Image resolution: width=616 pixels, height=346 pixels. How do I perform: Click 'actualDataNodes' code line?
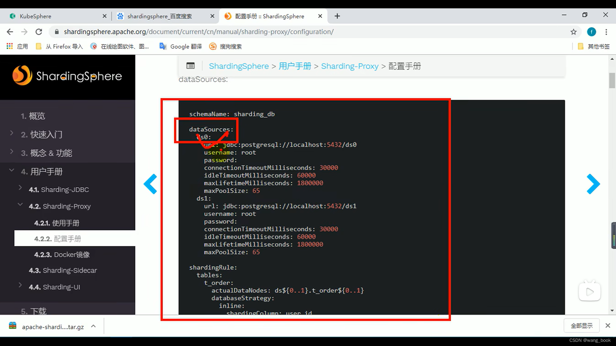tap(287, 291)
